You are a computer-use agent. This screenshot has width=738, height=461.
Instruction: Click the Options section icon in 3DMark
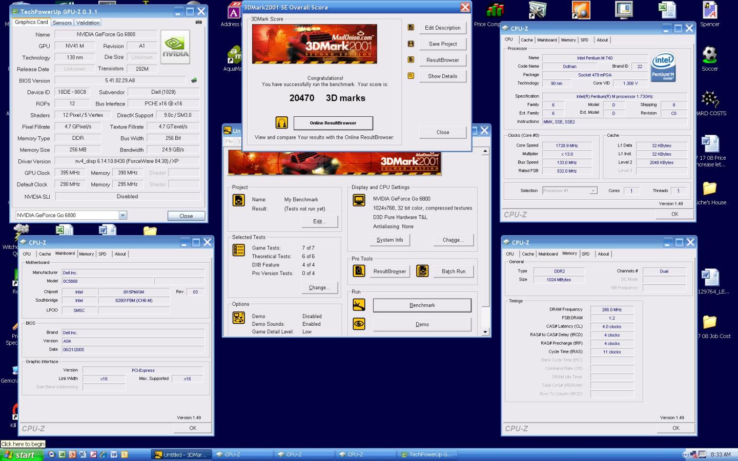point(239,318)
